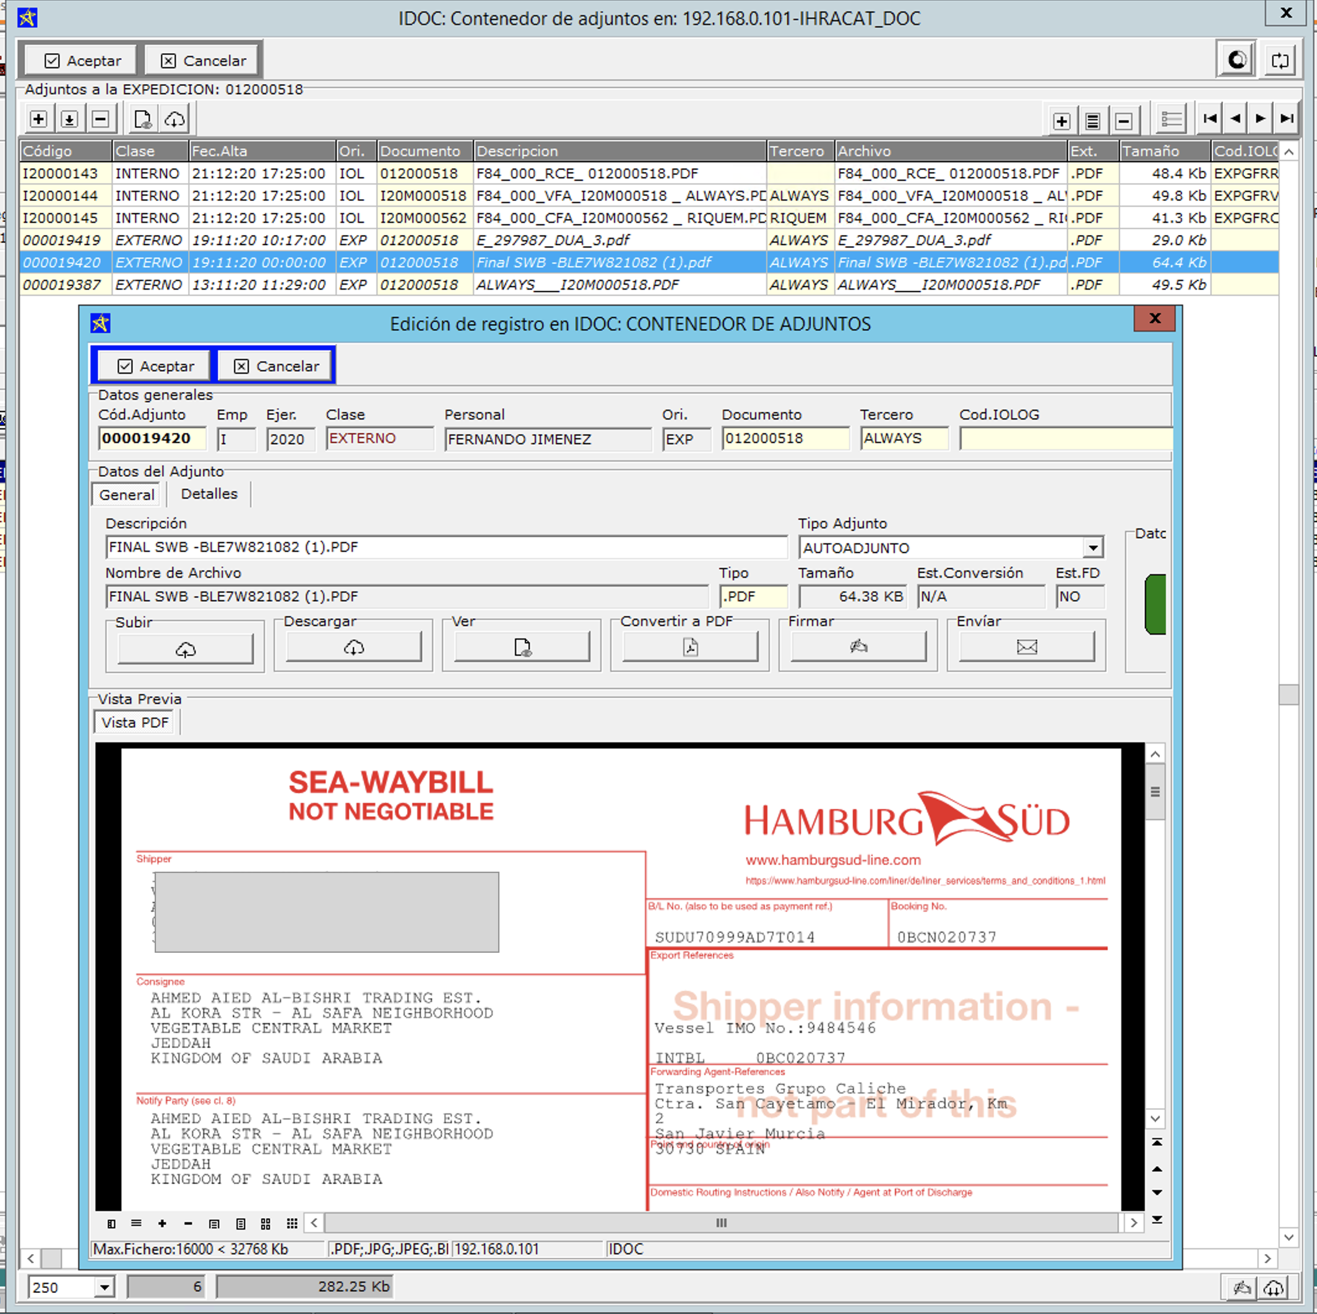Click the Firmar signature icon button
The width and height of the screenshot is (1317, 1314).
pos(858,646)
